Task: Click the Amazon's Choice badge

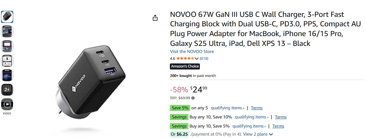Action: 185,66
